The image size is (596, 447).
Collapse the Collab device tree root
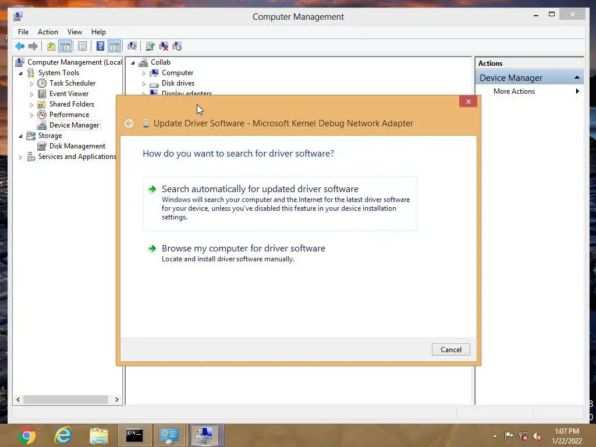point(133,63)
